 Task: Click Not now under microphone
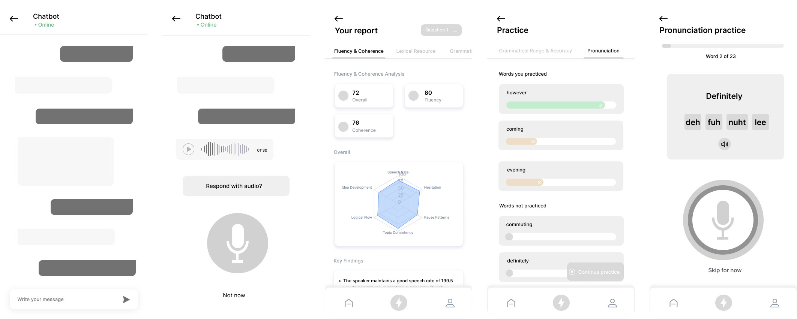point(234,295)
